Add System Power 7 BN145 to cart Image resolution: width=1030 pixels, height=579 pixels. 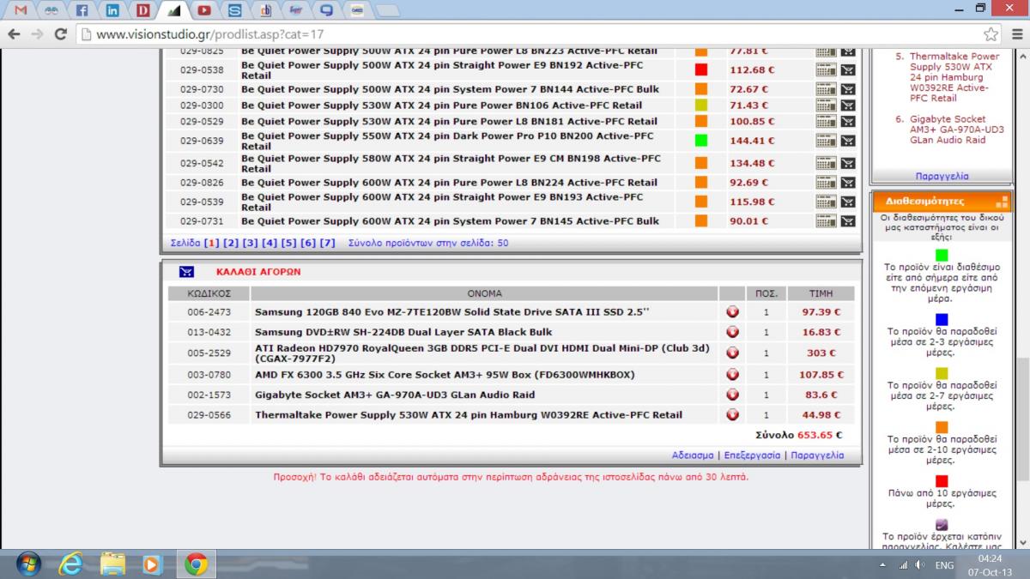tap(848, 220)
